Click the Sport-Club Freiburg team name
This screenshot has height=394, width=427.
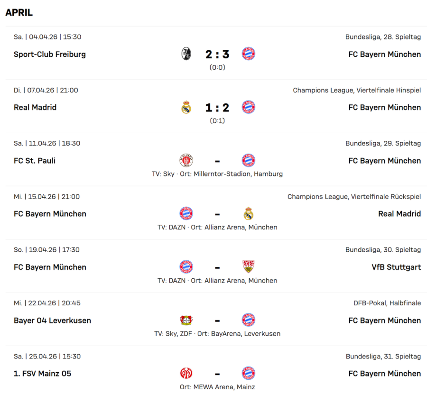[50, 54]
